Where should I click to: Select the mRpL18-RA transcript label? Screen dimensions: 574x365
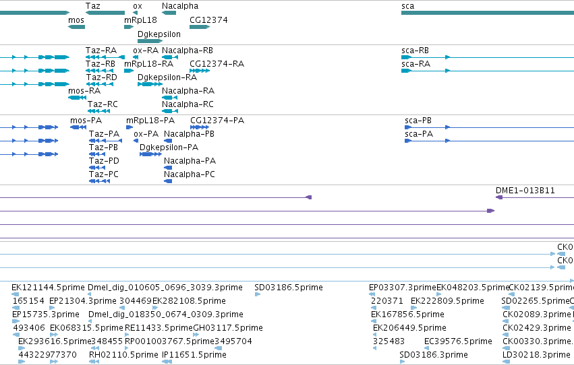pos(148,64)
